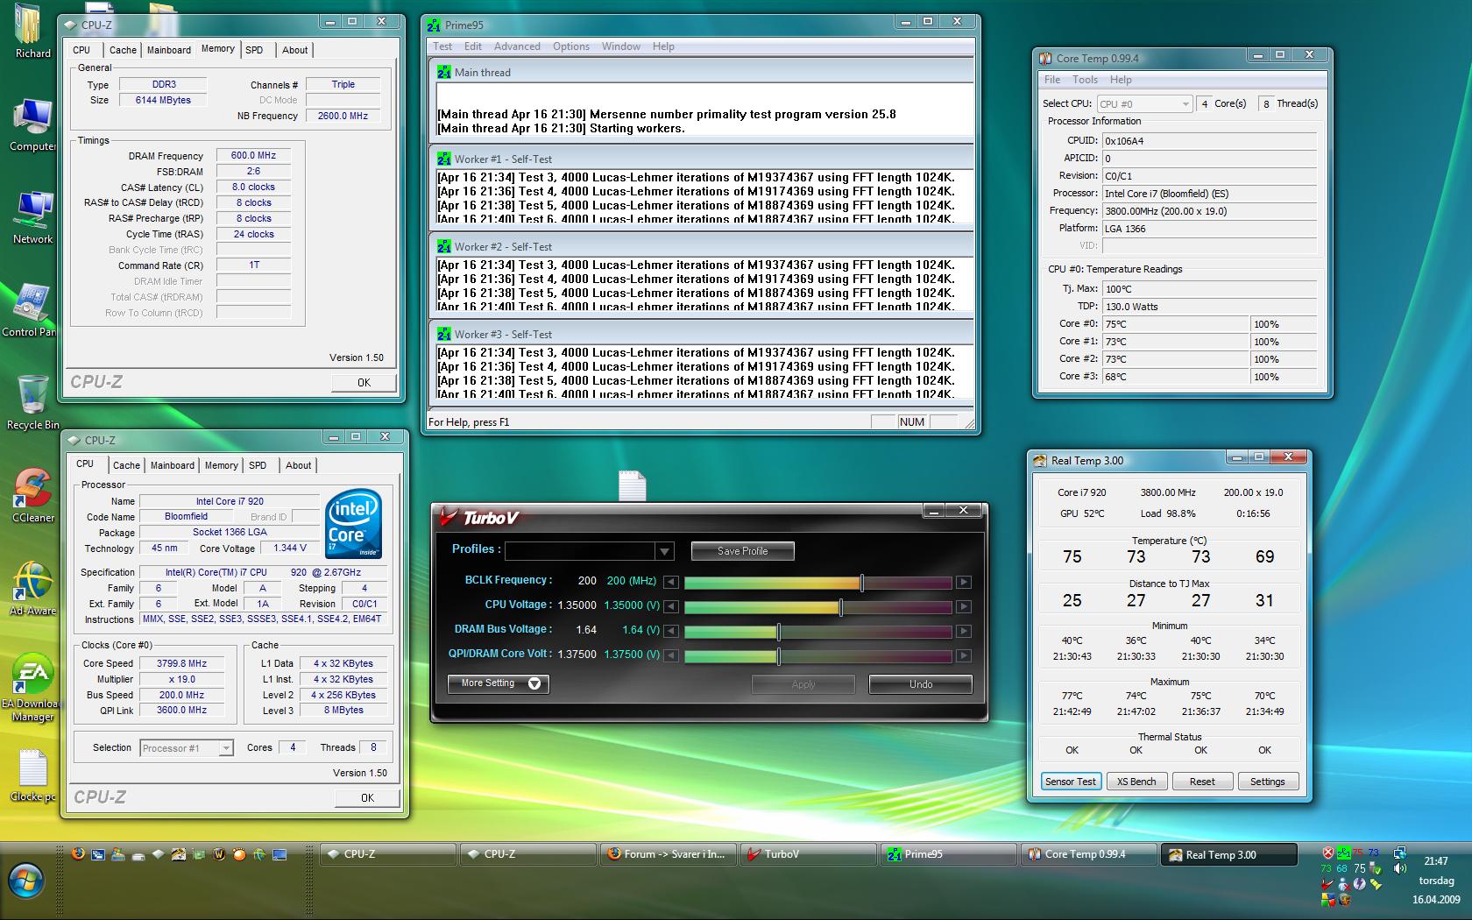Click the CPU Voltage slider handle
Viewport: 1472px width, 920px height.
[x=841, y=606]
